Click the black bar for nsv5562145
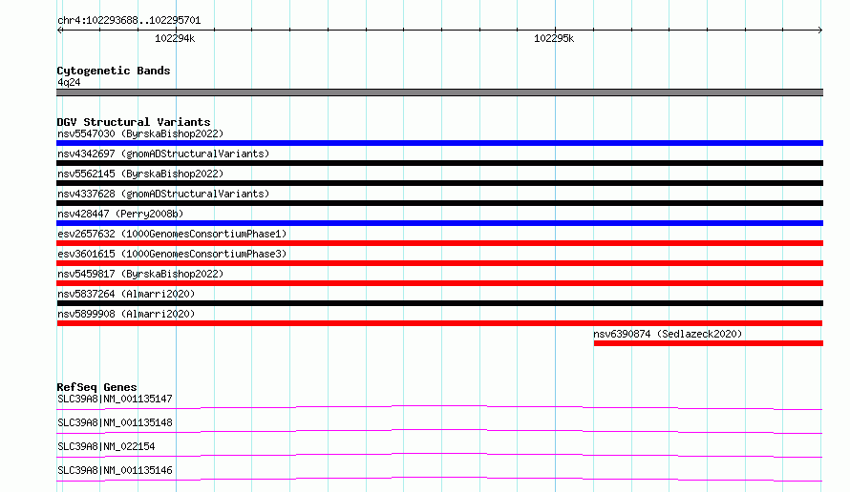The image size is (850, 492). (x=439, y=183)
